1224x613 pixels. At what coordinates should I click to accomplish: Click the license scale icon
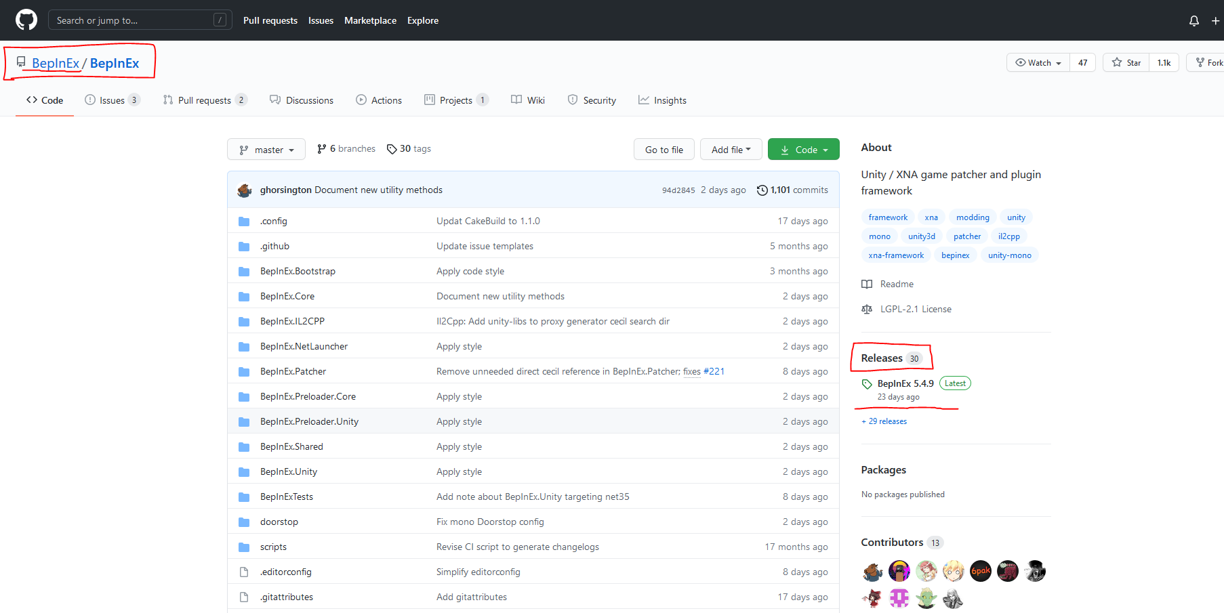(x=867, y=310)
